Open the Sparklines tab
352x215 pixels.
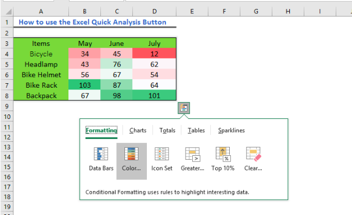point(231,131)
